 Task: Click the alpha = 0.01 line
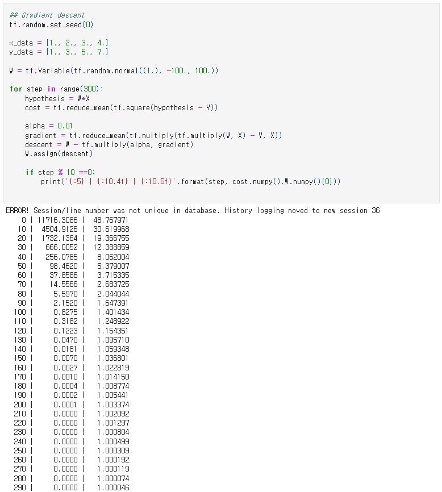point(49,126)
